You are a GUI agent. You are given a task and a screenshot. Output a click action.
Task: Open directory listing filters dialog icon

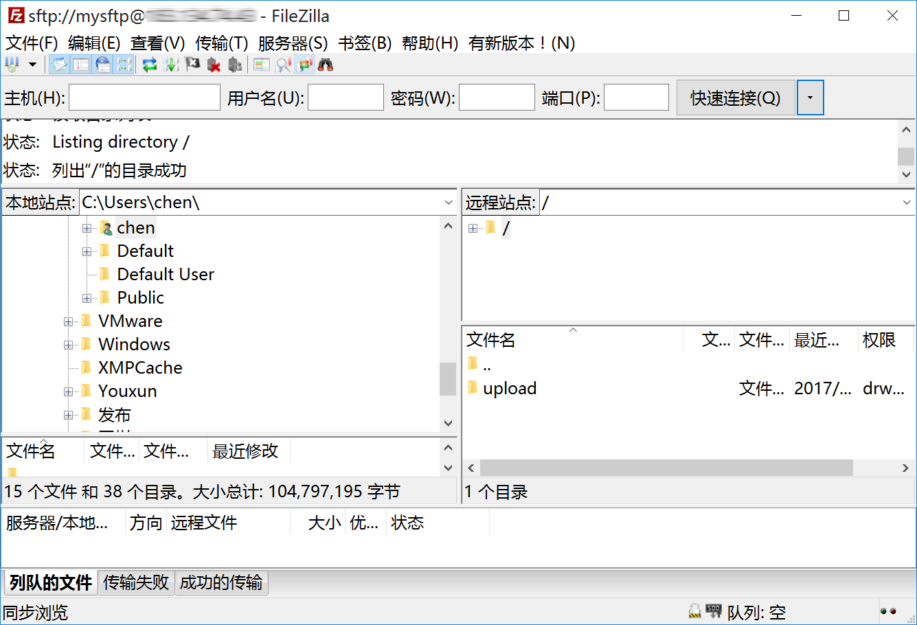tap(261, 65)
